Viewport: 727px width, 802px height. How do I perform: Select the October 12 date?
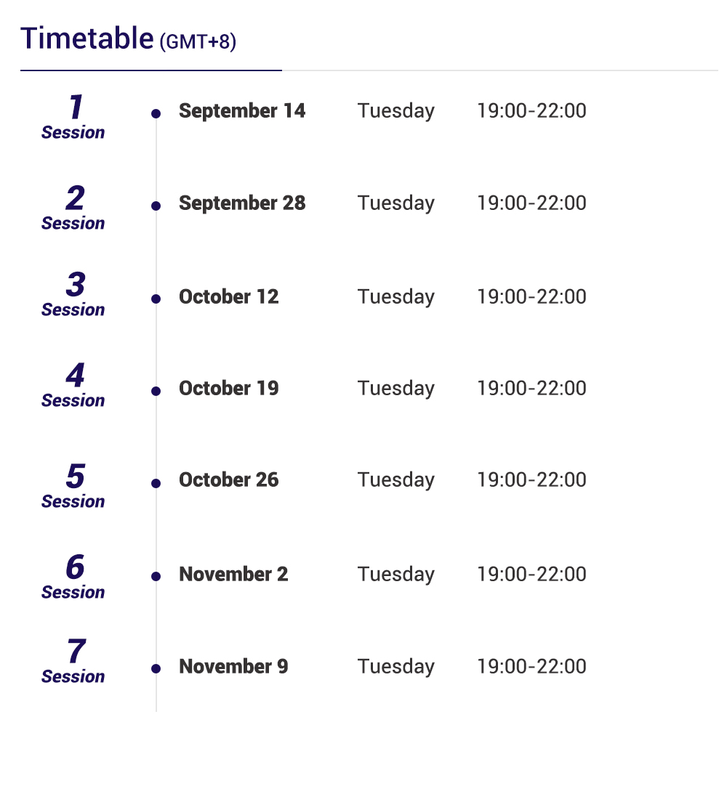pyautogui.click(x=228, y=296)
